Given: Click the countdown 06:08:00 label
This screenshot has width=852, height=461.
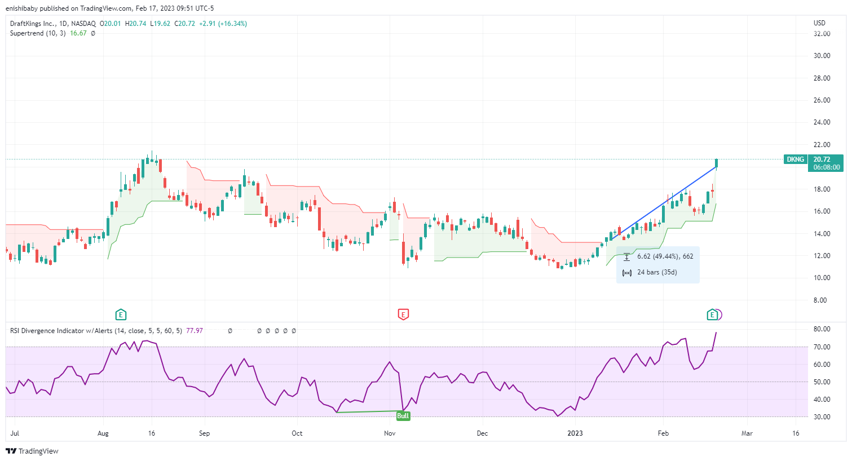Looking at the screenshot, I should 826,167.
